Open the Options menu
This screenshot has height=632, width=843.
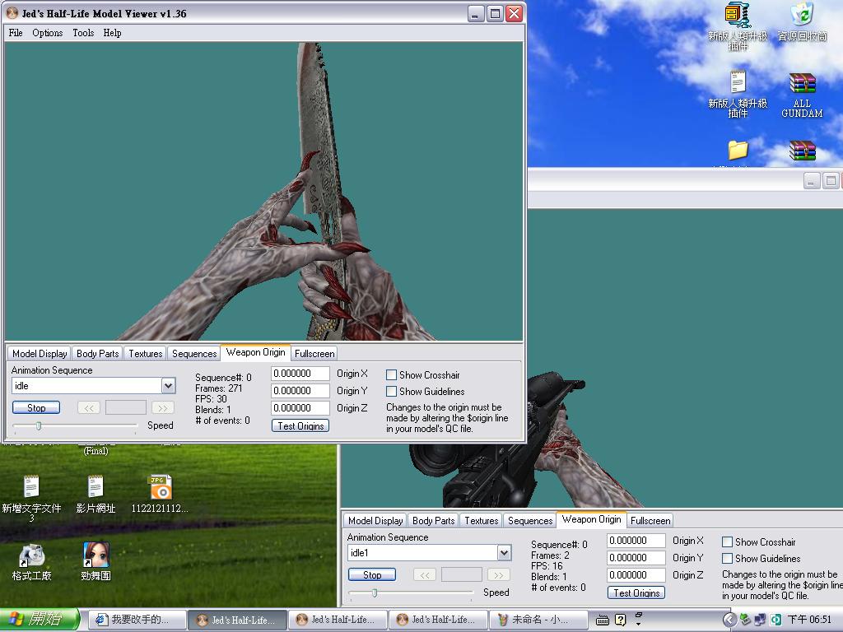pyautogui.click(x=47, y=33)
